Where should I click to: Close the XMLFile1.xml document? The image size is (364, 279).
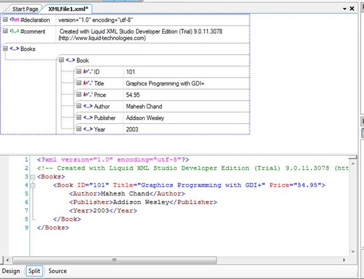(x=352, y=9)
